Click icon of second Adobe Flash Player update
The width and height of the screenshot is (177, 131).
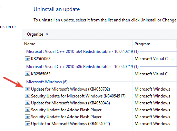tap(28, 117)
